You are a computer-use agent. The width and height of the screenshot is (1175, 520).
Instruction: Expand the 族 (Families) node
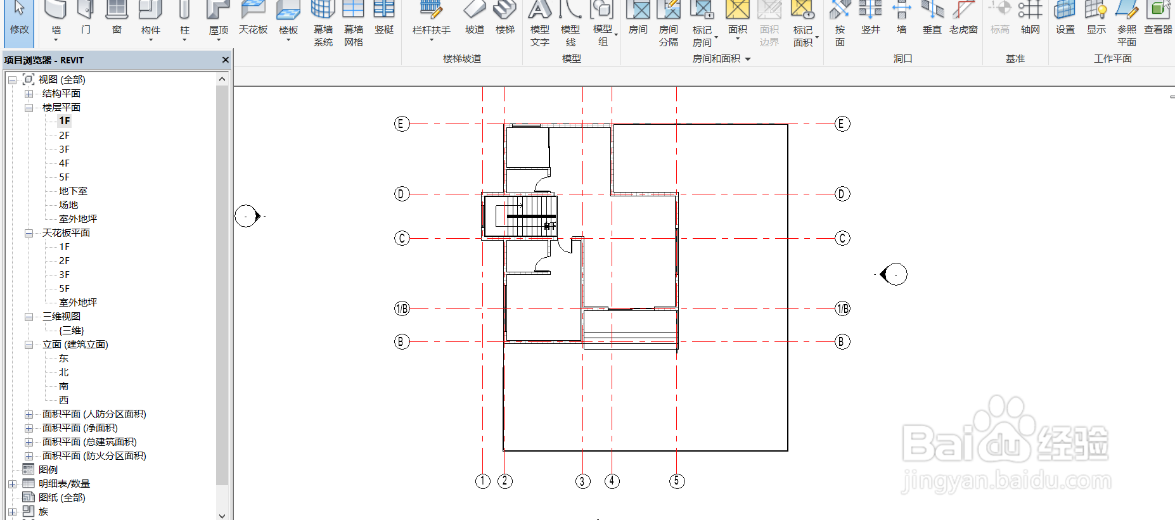pyautogui.click(x=12, y=512)
